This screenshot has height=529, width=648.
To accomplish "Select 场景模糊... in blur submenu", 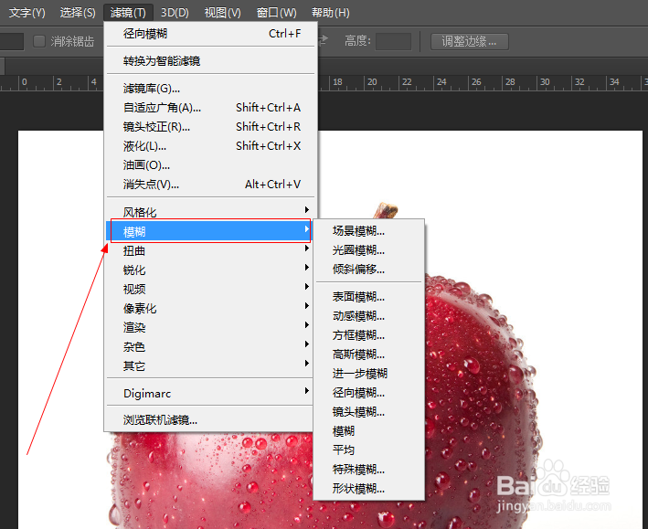I will click(368, 230).
